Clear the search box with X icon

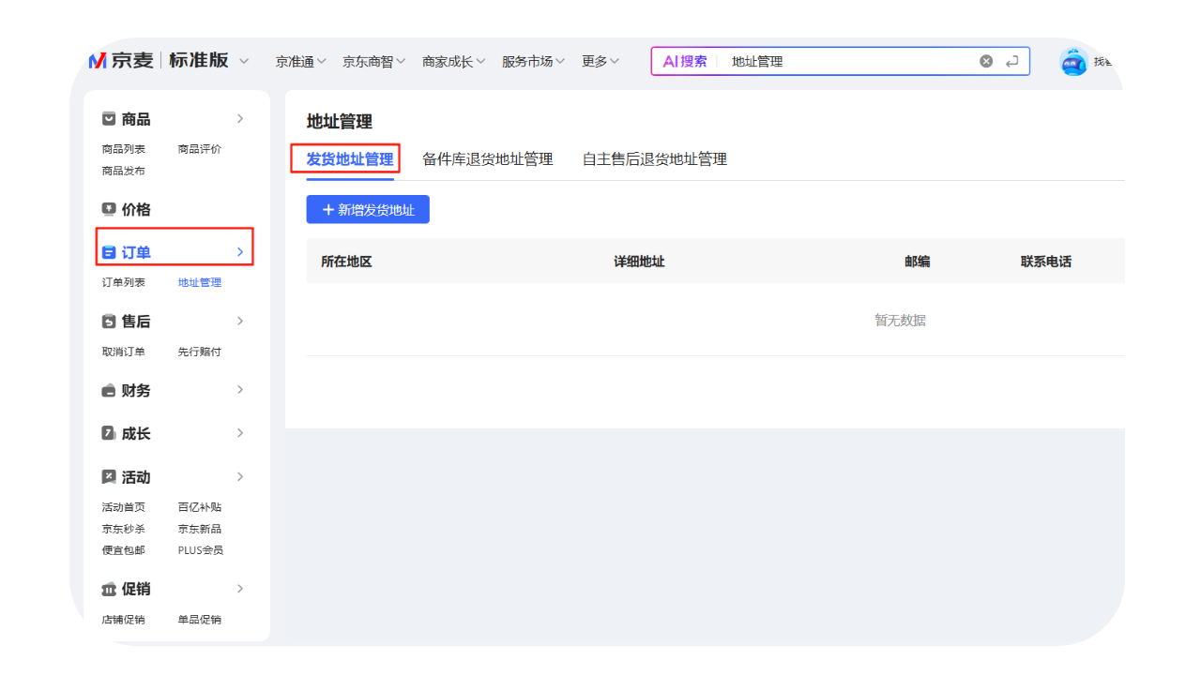tap(986, 61)
